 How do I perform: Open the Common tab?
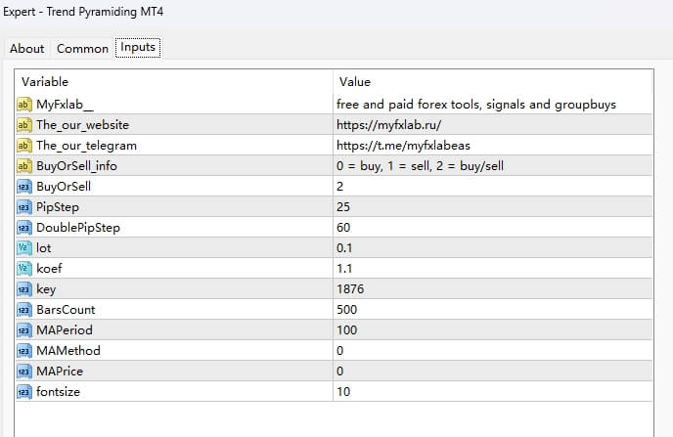pos(82,48)
